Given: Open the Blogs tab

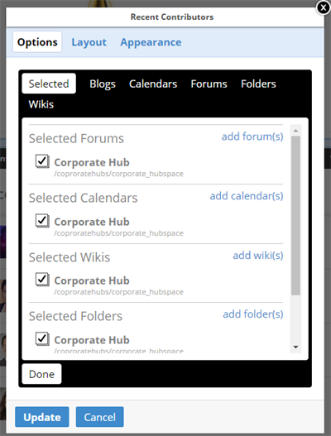Looking at the screenshot, I should [103, 84].
